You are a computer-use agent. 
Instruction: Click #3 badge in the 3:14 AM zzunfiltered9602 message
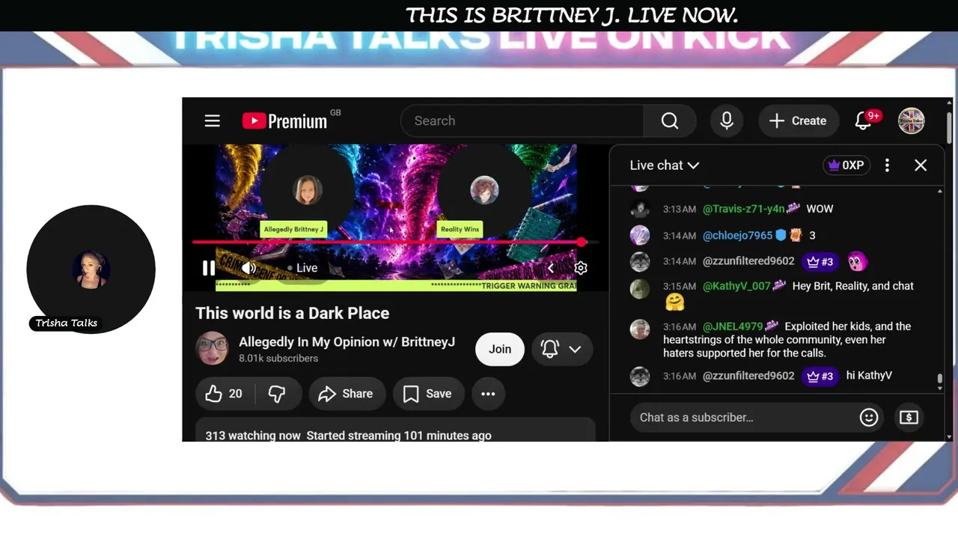pos(820,262)
